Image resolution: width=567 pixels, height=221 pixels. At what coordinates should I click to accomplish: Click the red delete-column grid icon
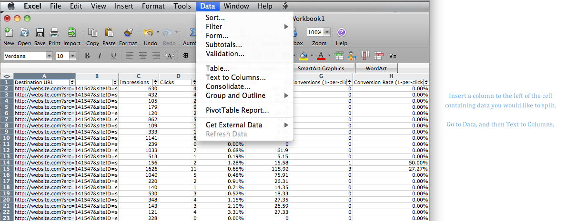click(x=365, y=56)
